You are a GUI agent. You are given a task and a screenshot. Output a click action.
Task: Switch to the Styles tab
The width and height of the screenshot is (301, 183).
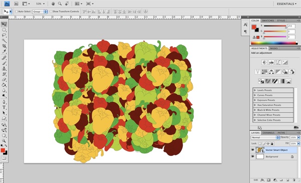tap(281, 21)
